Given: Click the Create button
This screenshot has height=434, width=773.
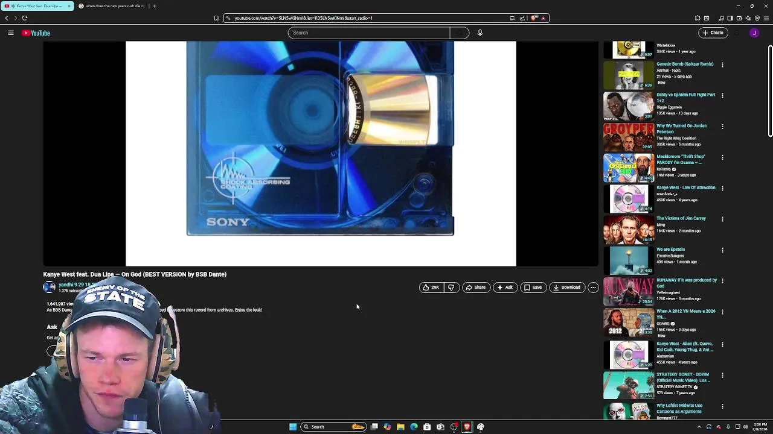Looking at the screenshot, I should (x=712, y=33).
